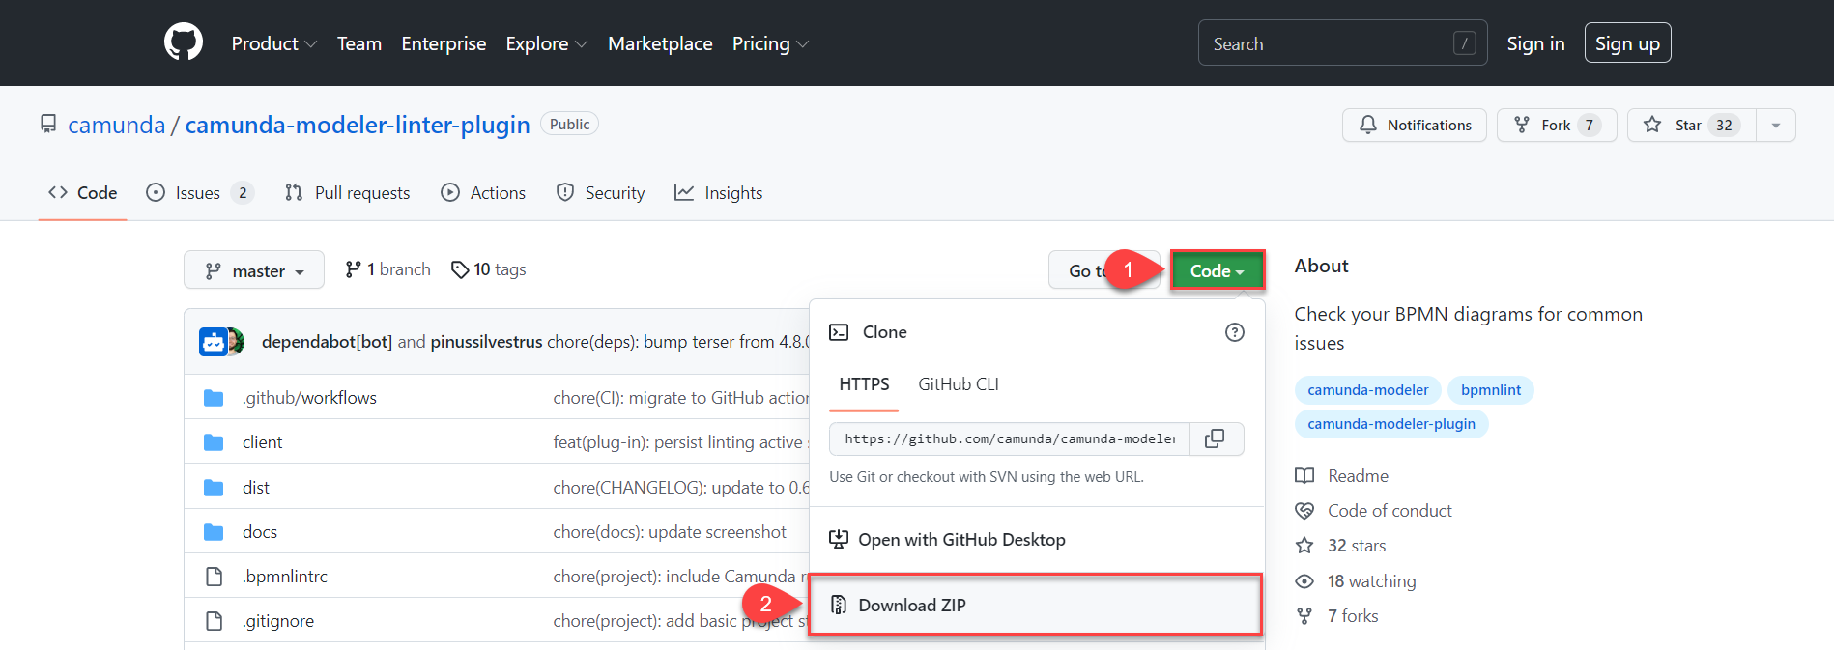The width and height of the screenshot is (1834, 650).
Task: View the 10 tags link
Action: coord(489,269)
